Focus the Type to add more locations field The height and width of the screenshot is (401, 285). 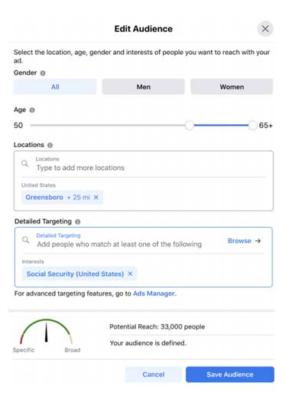[144, 164]
